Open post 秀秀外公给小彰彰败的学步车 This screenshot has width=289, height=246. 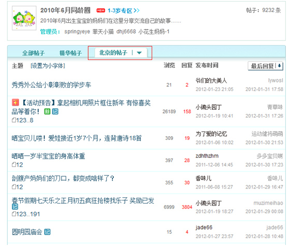51,85
